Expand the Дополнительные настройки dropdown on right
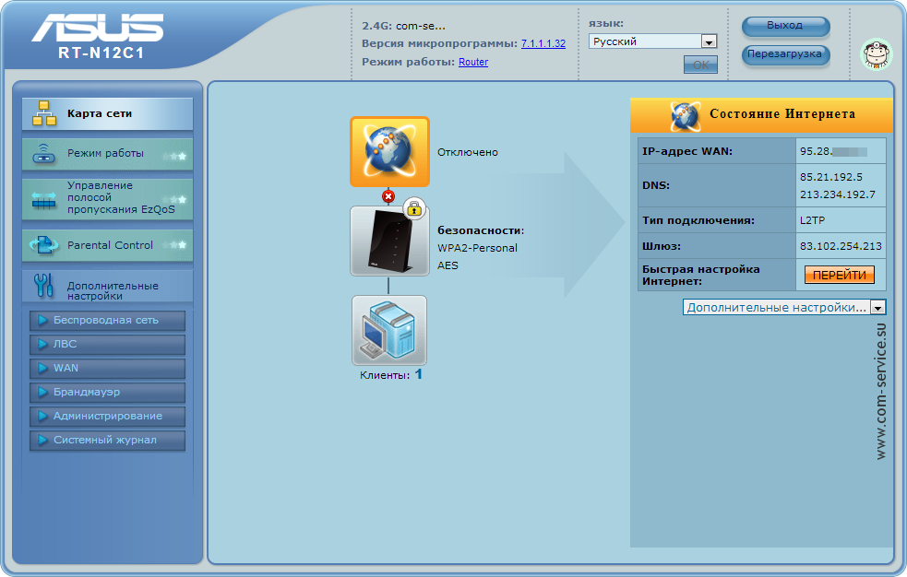907x577 pixels. point(784,307)
